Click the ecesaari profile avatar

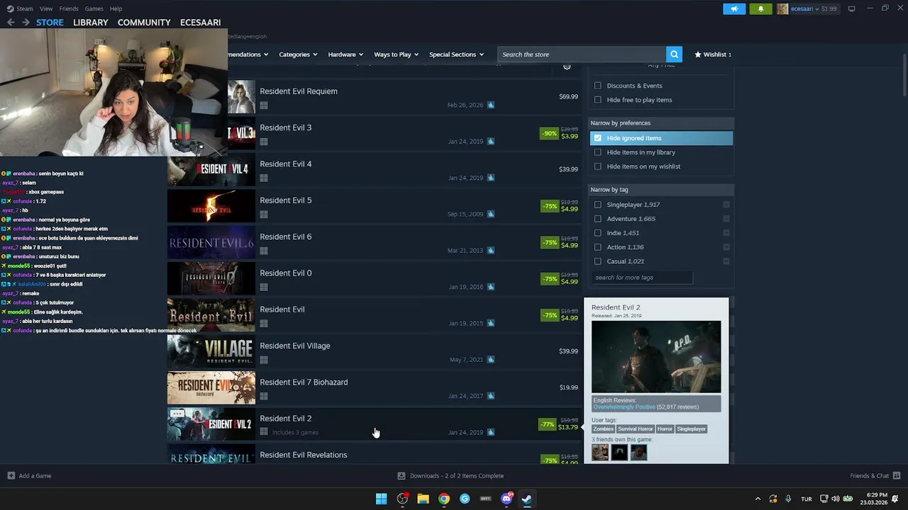[782, 8]
